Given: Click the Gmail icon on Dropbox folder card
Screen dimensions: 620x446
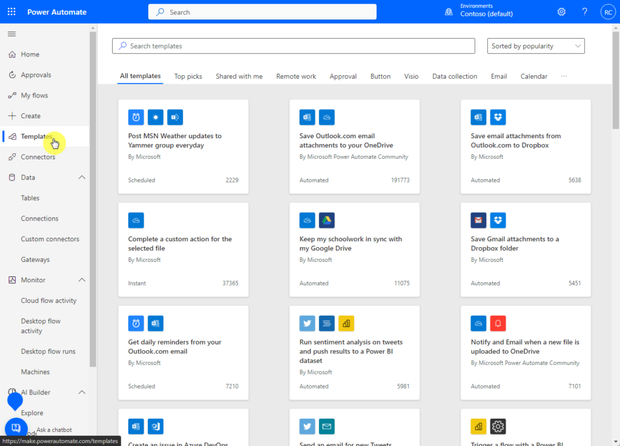Looking at the screenshot, I should point(478,221).
